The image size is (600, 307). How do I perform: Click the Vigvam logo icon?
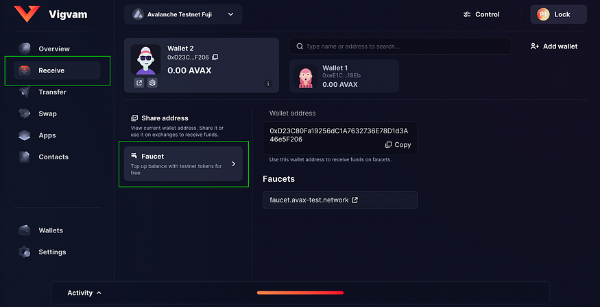pos(27,14)
